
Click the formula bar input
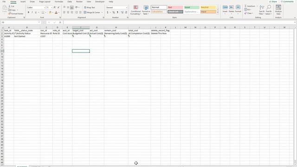tap(179, 22)
